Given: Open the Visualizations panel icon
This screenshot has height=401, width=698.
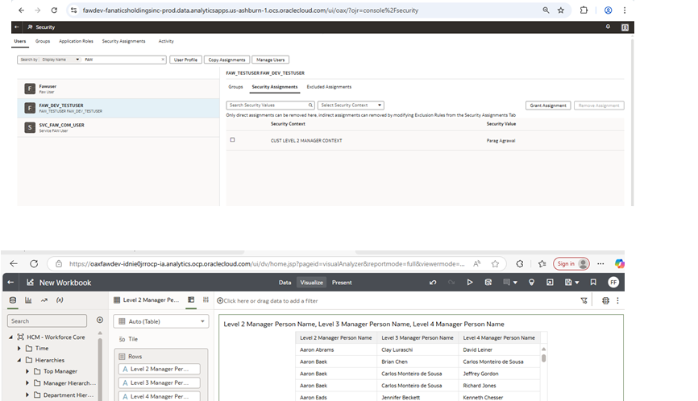Looking at the screenshot, I should tap(28, 300).
